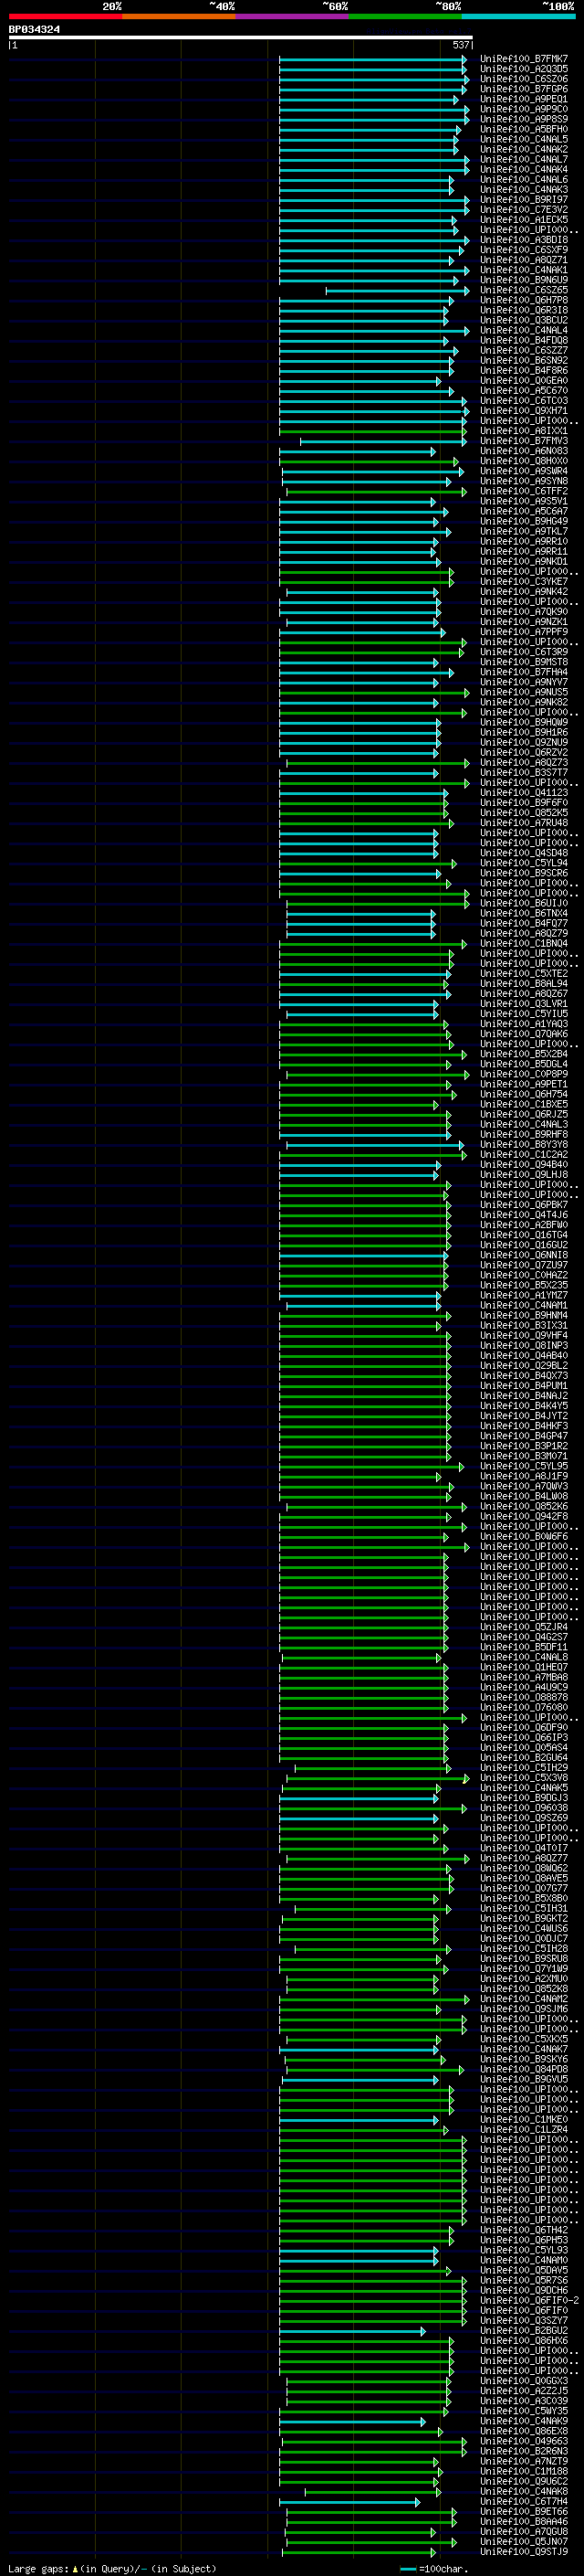Select hit label UniRef100_Q9XH71
Screen dimensions: 584x2576
point(524,411)
